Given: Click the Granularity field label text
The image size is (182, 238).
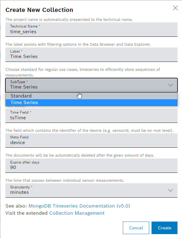Looking at the screenshot, I should tap(20, 187).
